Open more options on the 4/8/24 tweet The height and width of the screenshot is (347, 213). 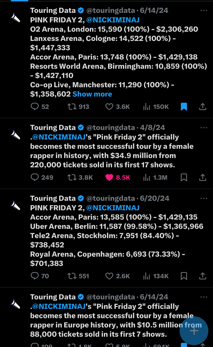[203, 128]
